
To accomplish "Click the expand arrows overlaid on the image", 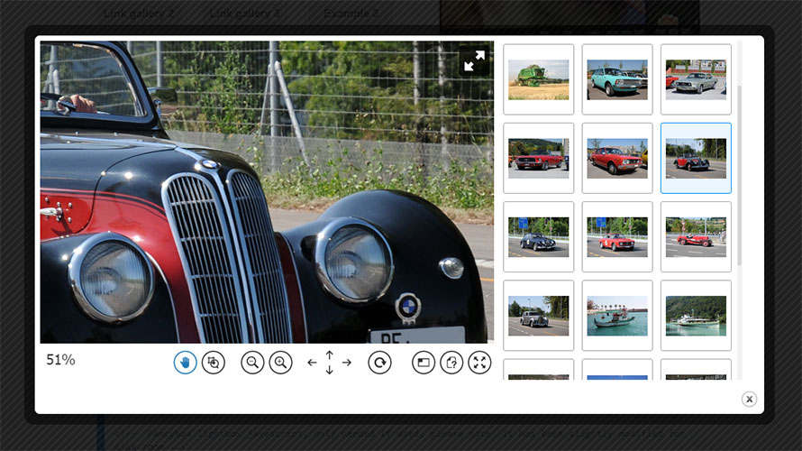I will coord(474,60).
